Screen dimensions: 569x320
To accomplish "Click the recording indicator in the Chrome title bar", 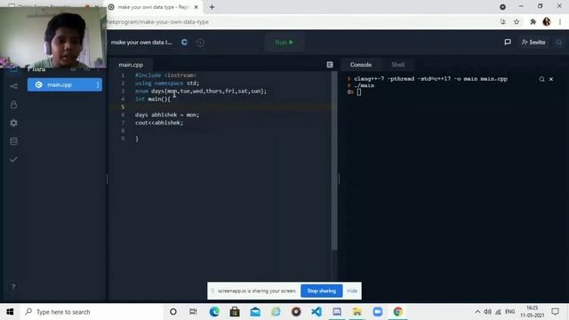I will (x=502, y=7).
